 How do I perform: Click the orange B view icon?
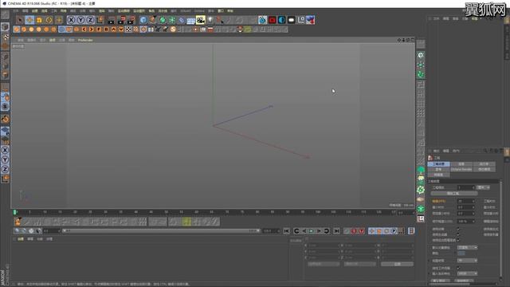pos(106,29)
